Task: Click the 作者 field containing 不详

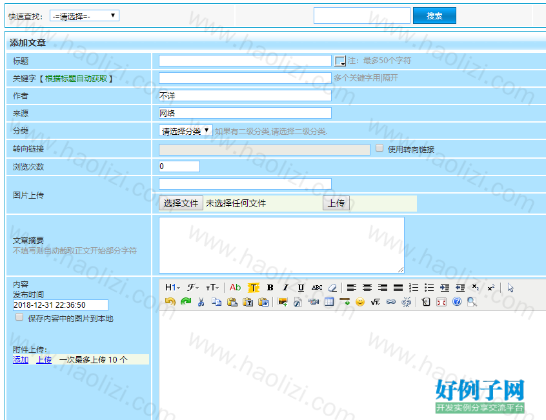Action: [245, 95]
